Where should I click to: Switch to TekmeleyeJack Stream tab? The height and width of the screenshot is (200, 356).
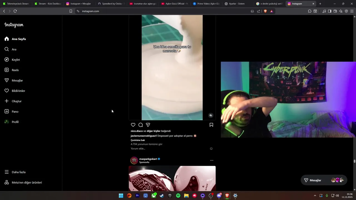16,4
